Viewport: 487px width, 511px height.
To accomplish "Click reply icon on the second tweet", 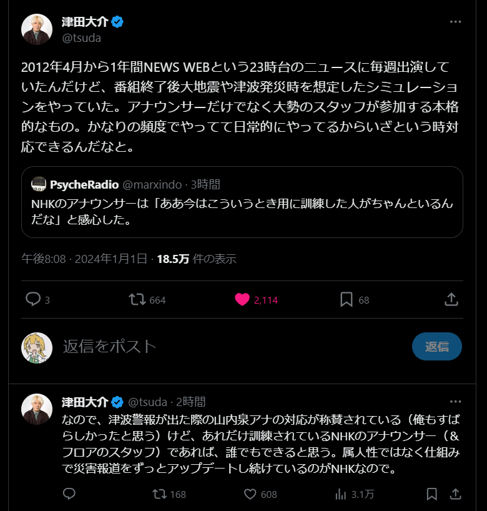I will point(69,494).
